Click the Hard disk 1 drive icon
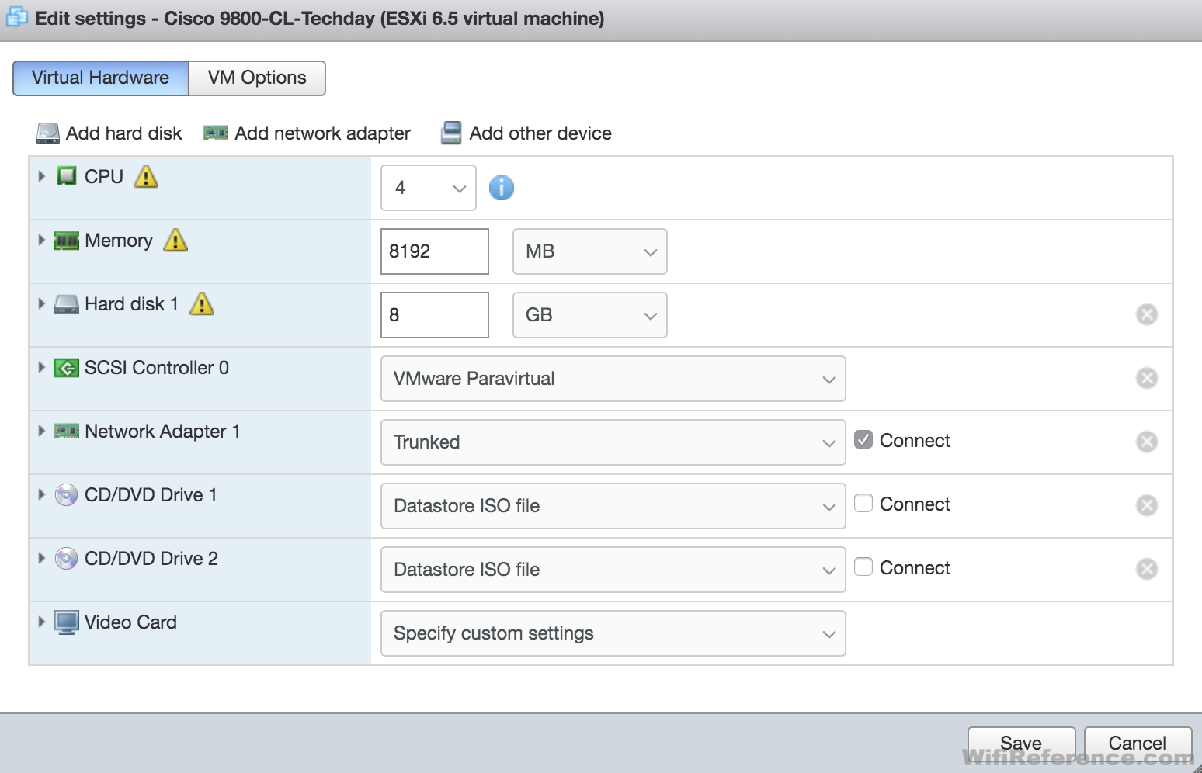 pos(67,304)
